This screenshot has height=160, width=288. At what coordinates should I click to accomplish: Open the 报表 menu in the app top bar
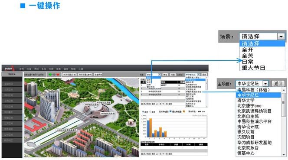tap(59, 69)
